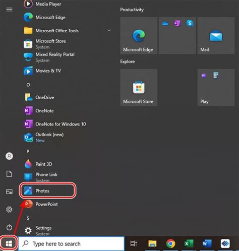The width and height of the screenshot is (239, 251).
Task: Open the Photos app
Action: click(48, 191)
